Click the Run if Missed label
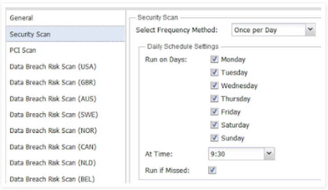Viewport: 328px width, 190px height. click(x=167, y=170)
